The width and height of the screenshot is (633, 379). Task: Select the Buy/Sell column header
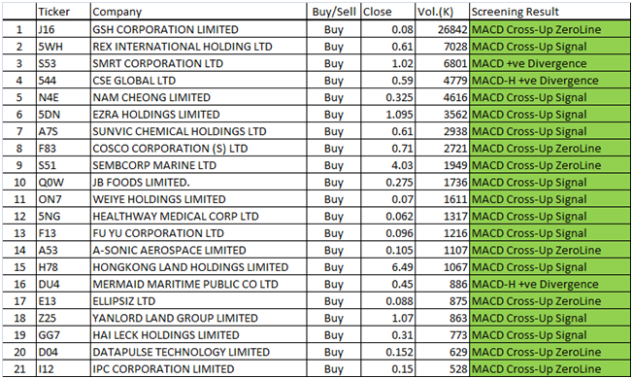[334, 12]
